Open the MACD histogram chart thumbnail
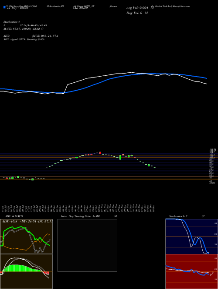 point(26,271)
